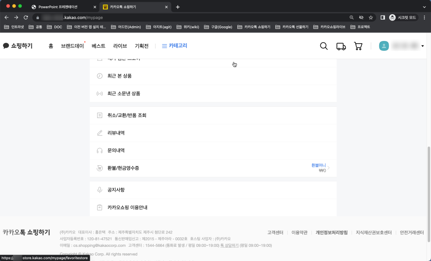Click the browser back arrow
This screenshot has height=261, width=431.
pos(7,17)
